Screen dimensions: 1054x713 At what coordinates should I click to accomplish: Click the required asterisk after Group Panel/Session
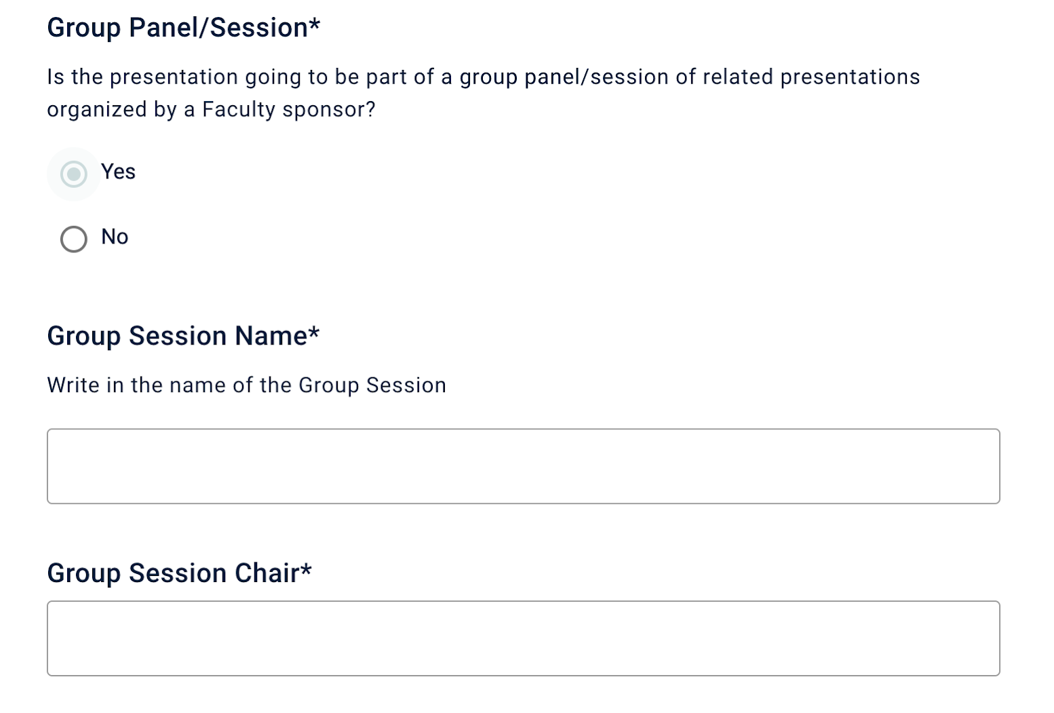(x=314, y=25)
